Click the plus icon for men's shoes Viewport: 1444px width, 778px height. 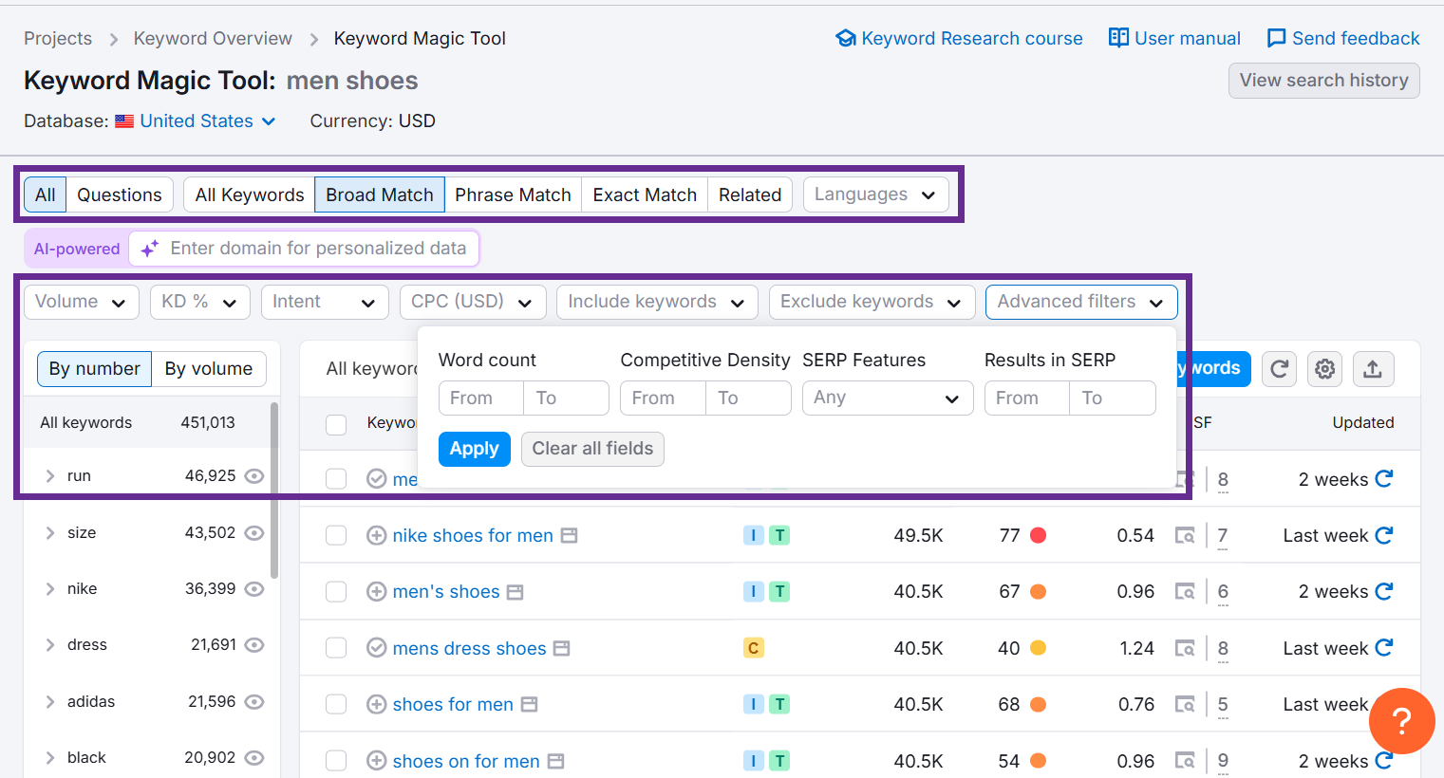[377, 592]
